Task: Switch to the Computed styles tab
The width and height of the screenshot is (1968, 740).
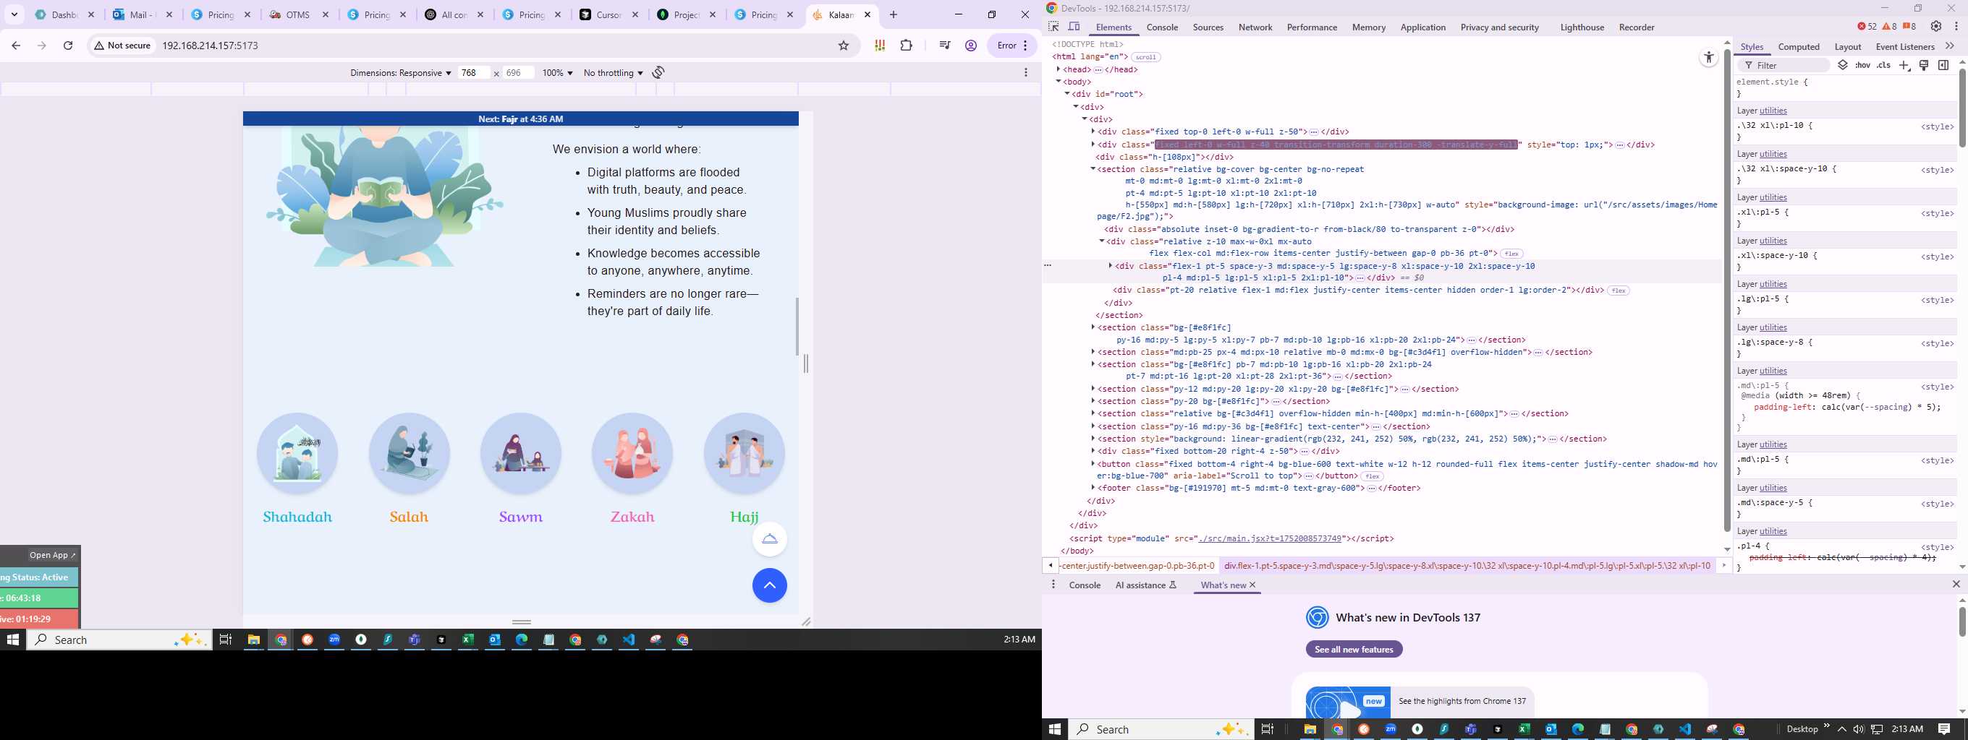Action: coord(1799,47)
